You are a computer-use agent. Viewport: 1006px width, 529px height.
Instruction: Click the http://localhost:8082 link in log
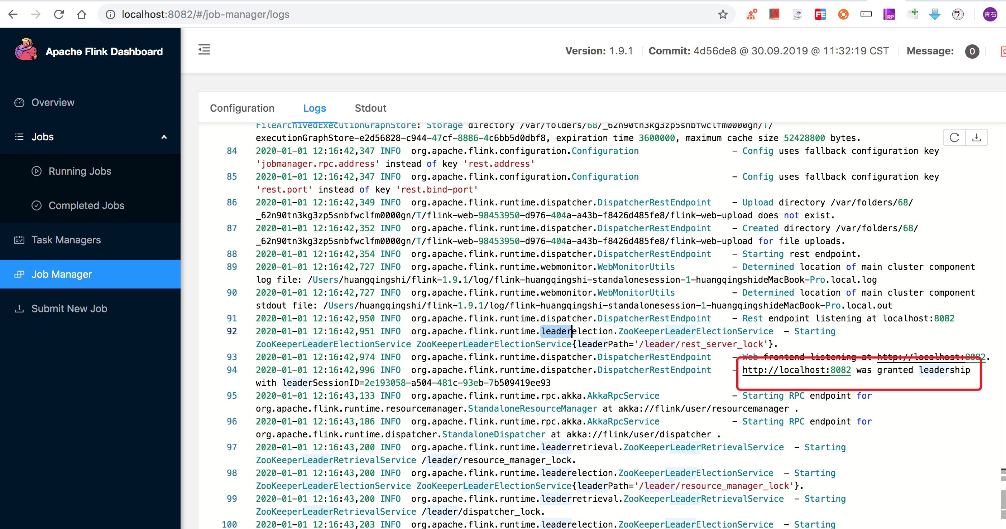[x=796, y=370]
